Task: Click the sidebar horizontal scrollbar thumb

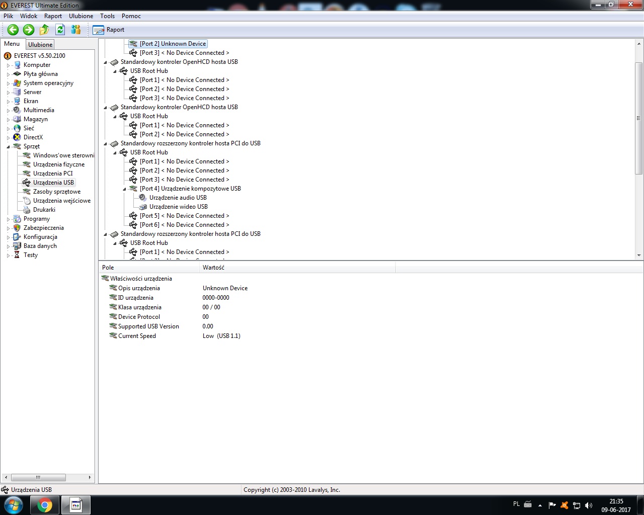Action: coord(38,477)
